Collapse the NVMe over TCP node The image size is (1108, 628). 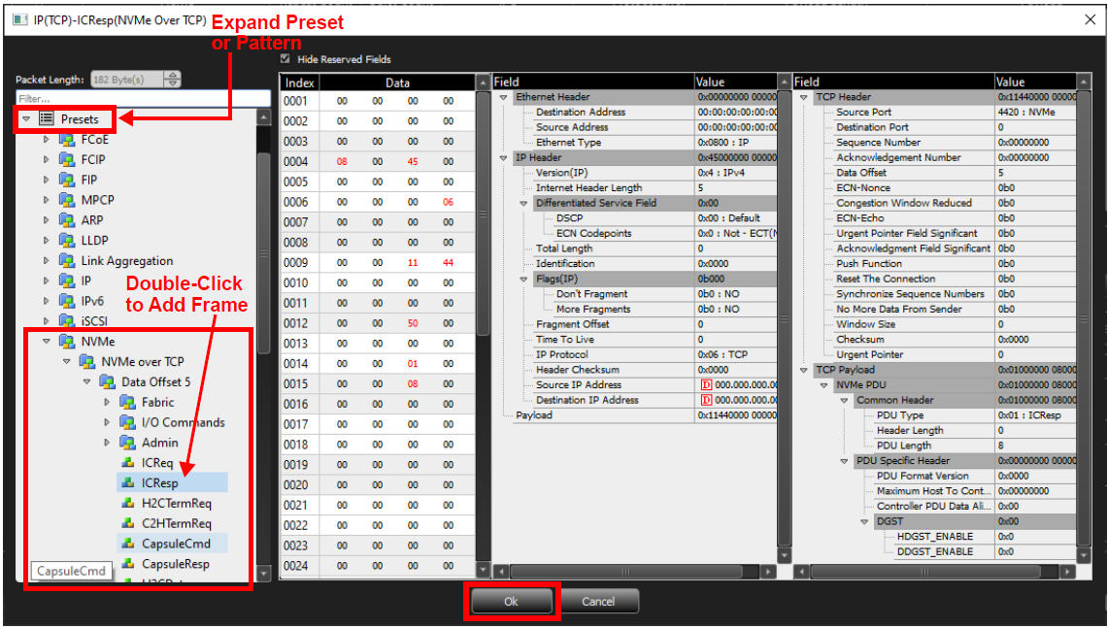[66, 362]
